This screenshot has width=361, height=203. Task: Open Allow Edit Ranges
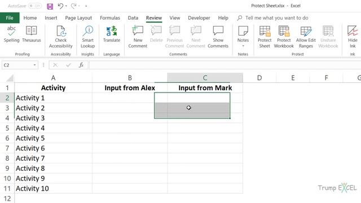pyautogui.click(x=306, y=37)
